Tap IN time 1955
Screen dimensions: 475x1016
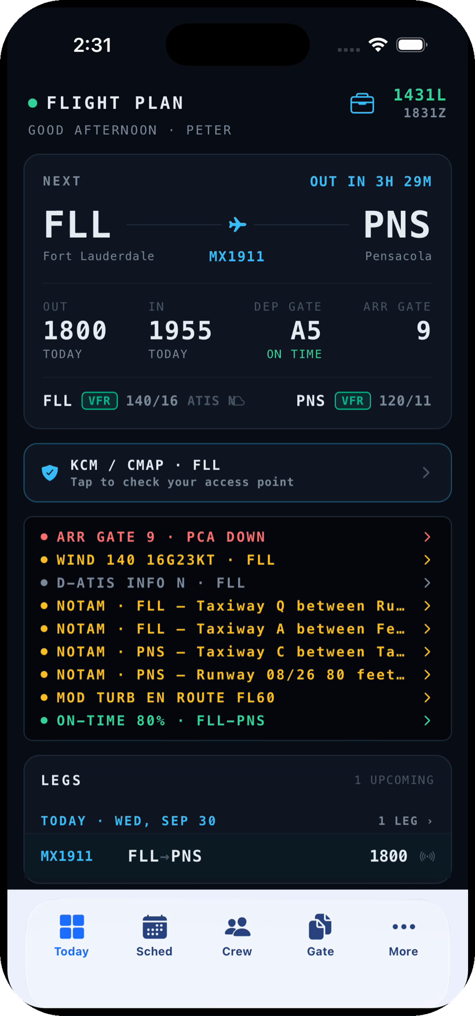click(x=180, y=331)
